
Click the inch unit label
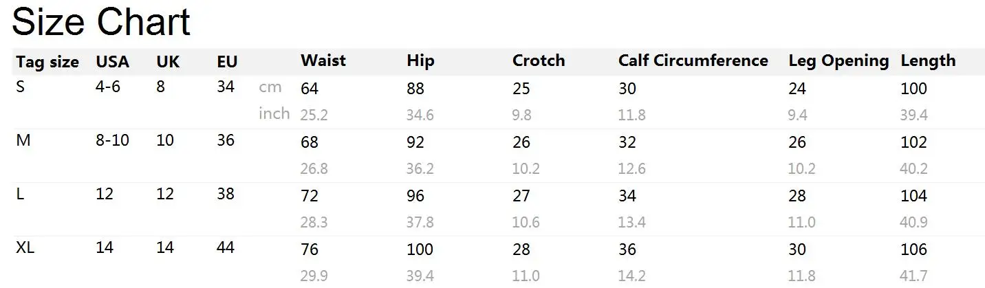point(274,113)
